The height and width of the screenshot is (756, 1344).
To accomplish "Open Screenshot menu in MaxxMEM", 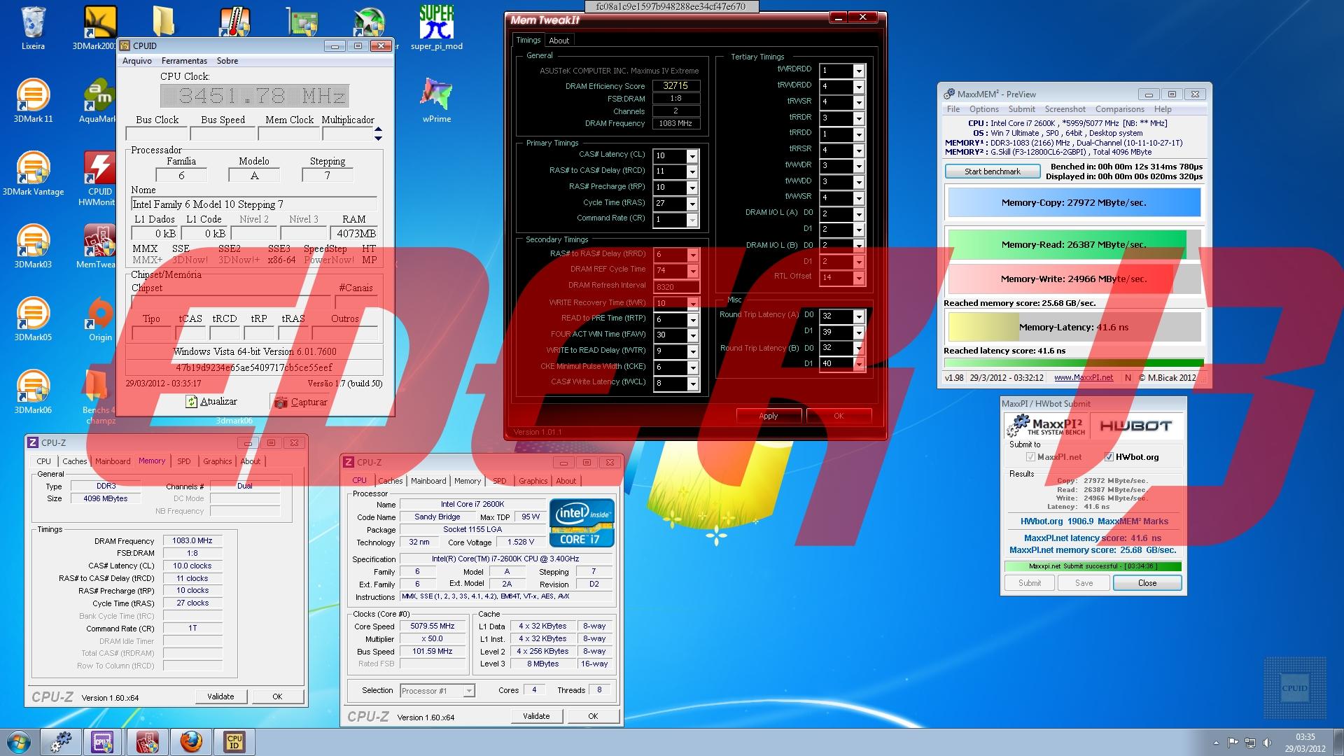I will pos(1065,109).
